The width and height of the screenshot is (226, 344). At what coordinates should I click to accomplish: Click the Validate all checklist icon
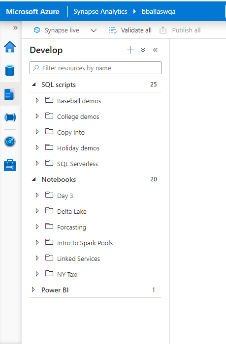pos(113,30)
